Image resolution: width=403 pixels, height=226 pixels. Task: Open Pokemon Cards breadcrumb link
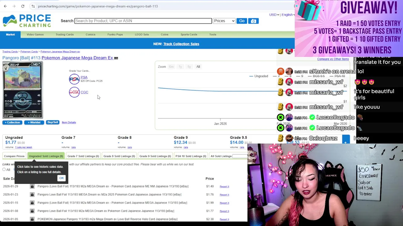tap(29, 51)
